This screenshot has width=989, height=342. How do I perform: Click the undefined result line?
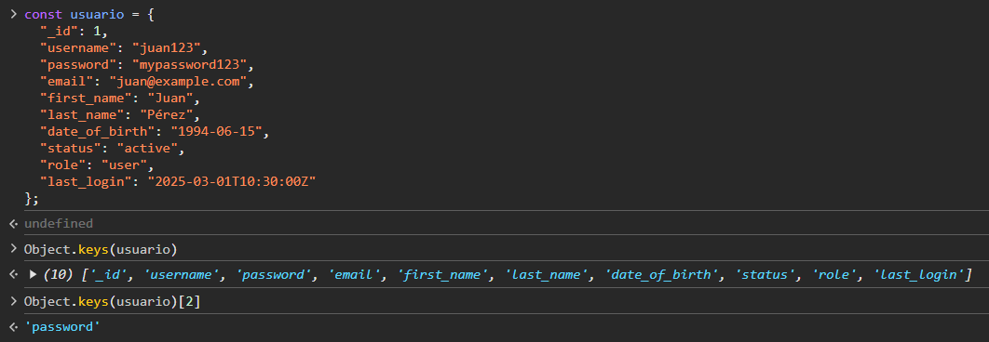59,223
